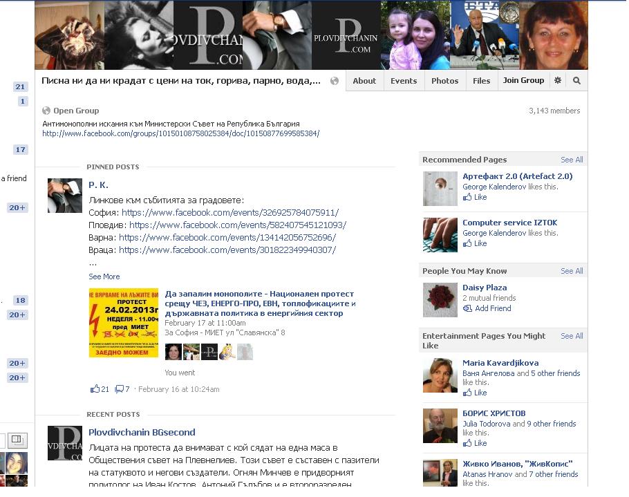Viewport: 629px width, 497px height.
Task: See all People You May Know
Action: pos(572,271)
